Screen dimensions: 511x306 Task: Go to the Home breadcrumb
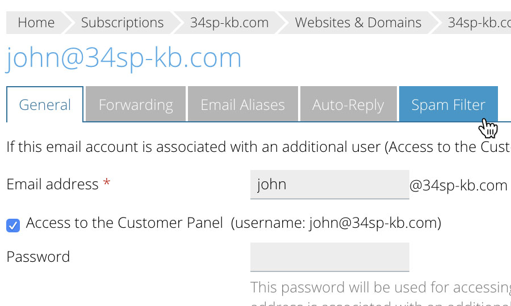coord(36,23)
